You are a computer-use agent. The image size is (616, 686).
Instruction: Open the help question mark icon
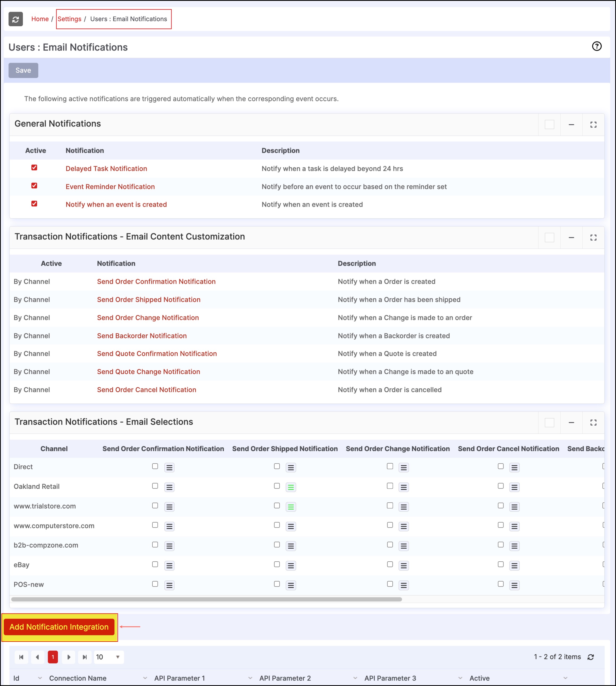click(596, 46)
